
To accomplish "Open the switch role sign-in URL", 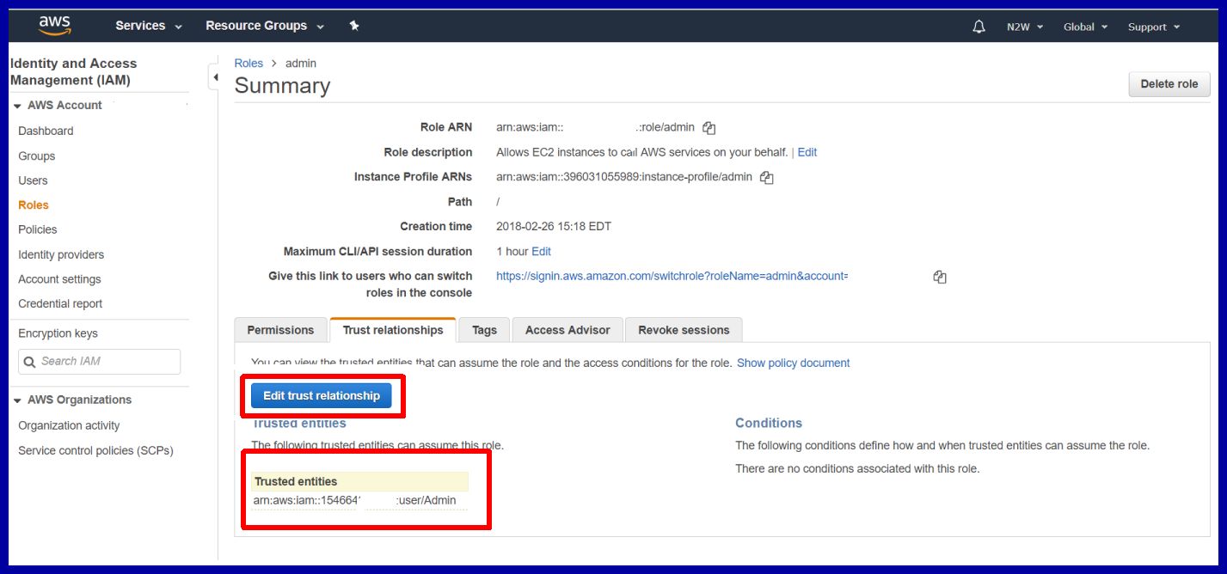I will [672, 277].
